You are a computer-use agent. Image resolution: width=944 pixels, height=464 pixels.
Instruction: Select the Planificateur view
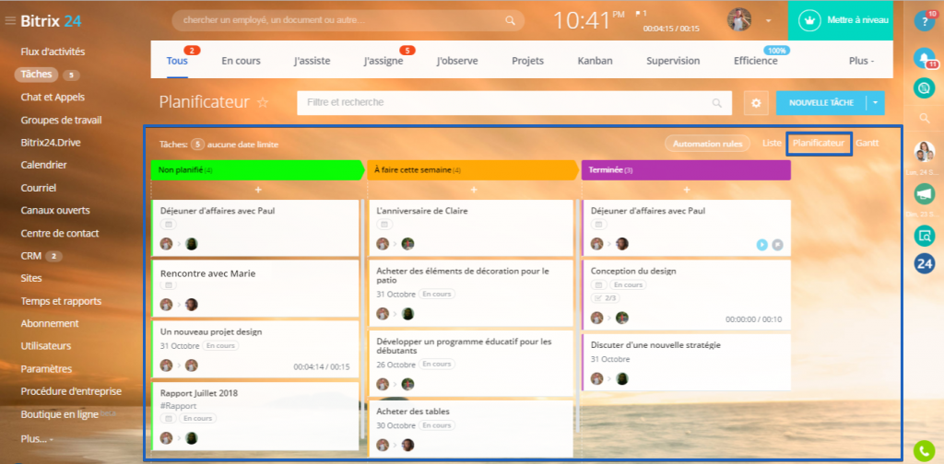pos(819,143)
